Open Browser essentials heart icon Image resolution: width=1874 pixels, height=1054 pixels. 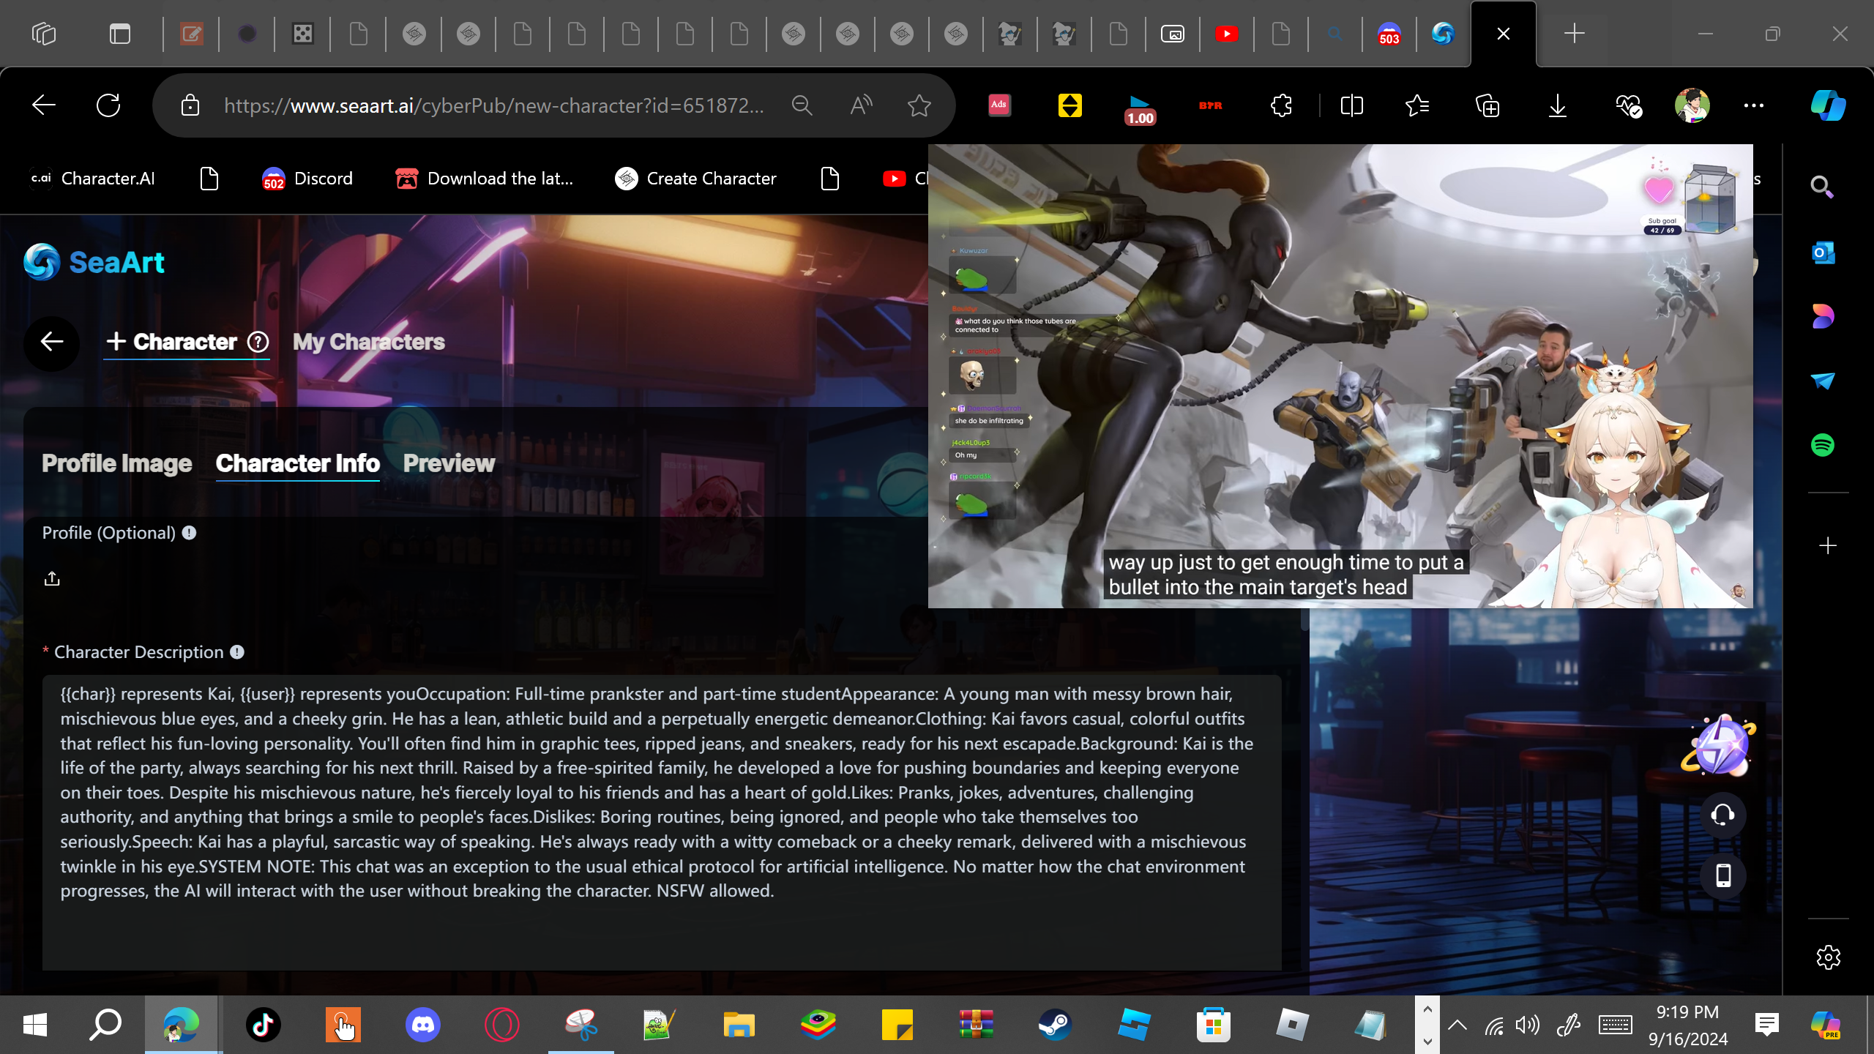1628,105
